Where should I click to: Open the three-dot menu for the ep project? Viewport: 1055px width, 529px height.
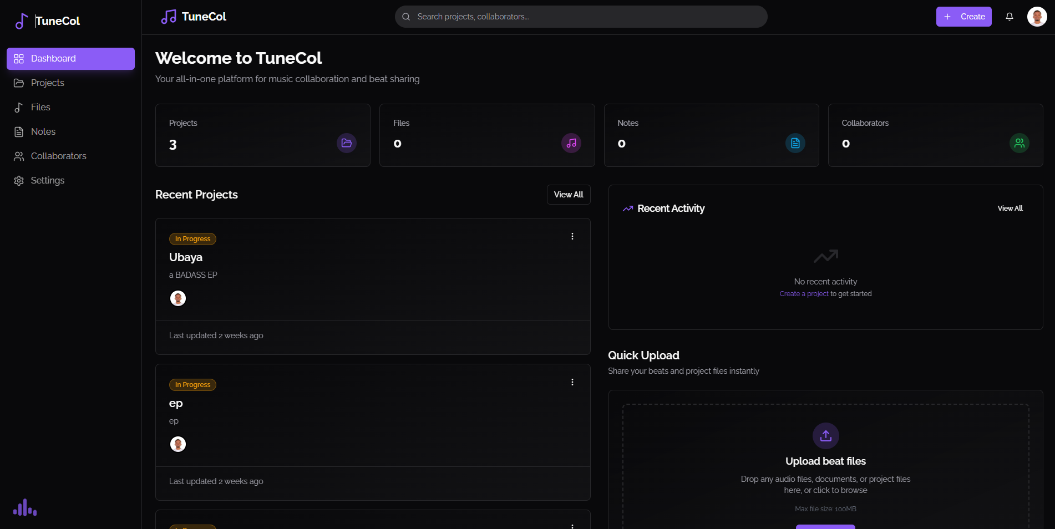(x=572, y=382)
